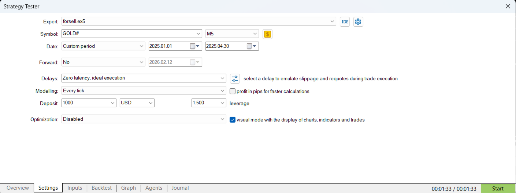Close the Strategy Tester panel

[x=508, y=6]
